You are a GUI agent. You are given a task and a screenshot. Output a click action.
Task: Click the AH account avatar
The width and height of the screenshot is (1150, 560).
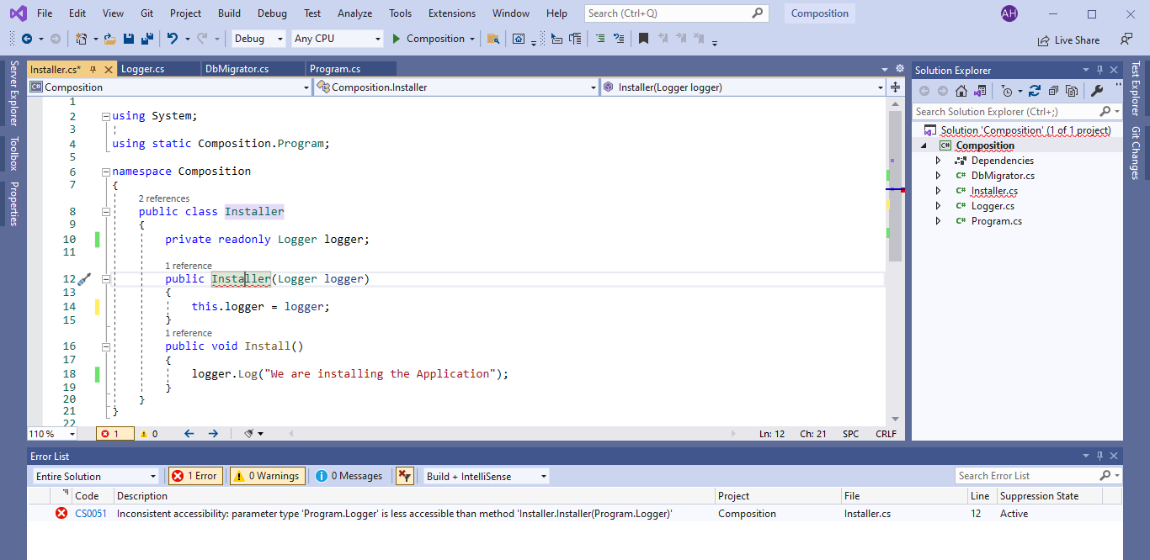(1009, 13)
